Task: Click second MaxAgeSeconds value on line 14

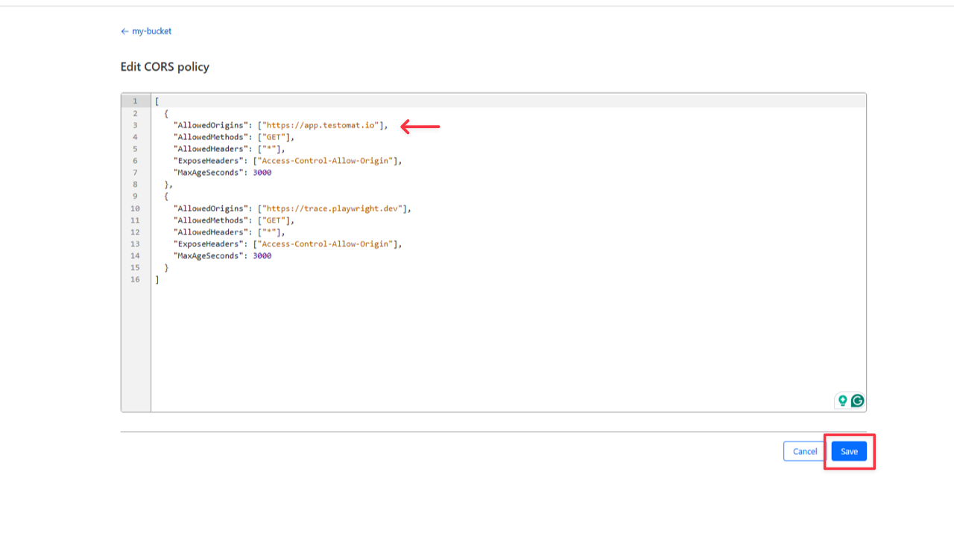Action: pos(262,256)
